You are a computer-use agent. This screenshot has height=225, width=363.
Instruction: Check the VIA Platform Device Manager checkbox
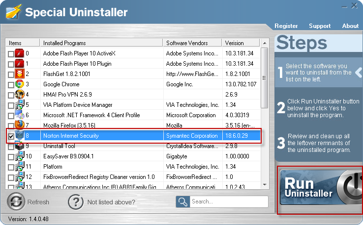(x=11, y=105)
